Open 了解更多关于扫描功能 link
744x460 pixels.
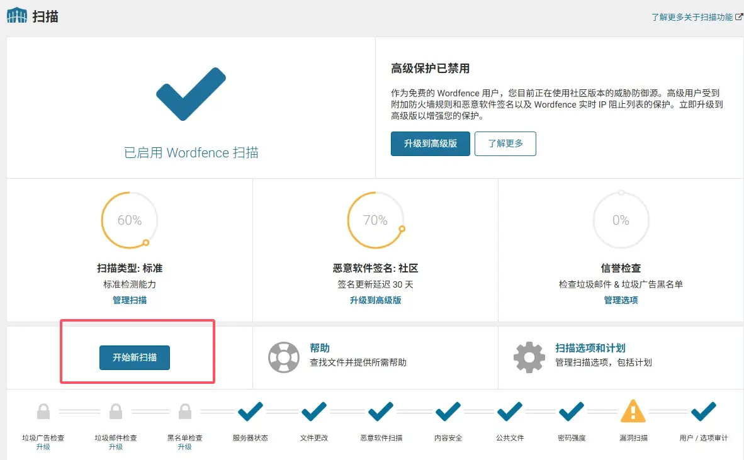pos(692,17)
